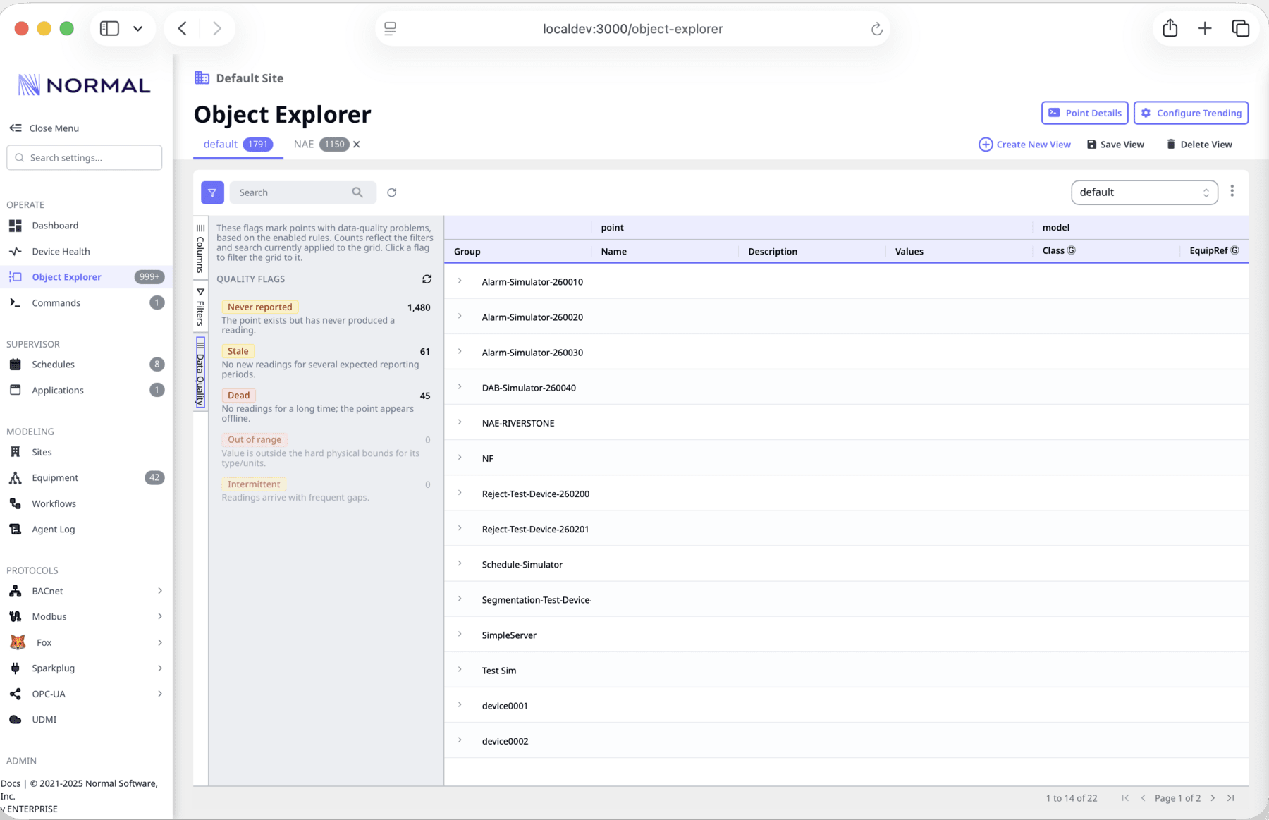Open Object Explorer in the sidebar

pyautogui.click(x=85, y=277)
